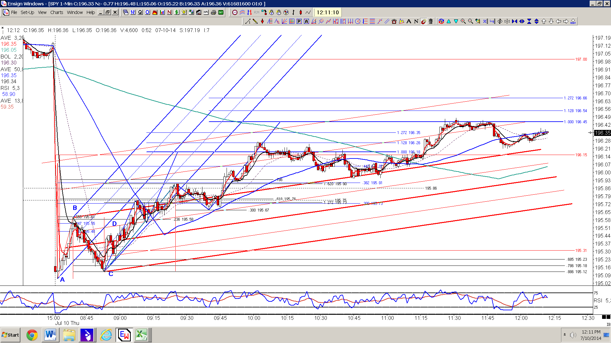Toggle the magnet snap tool
Viewport: 611px width, 343px height.
click(424, 21)
